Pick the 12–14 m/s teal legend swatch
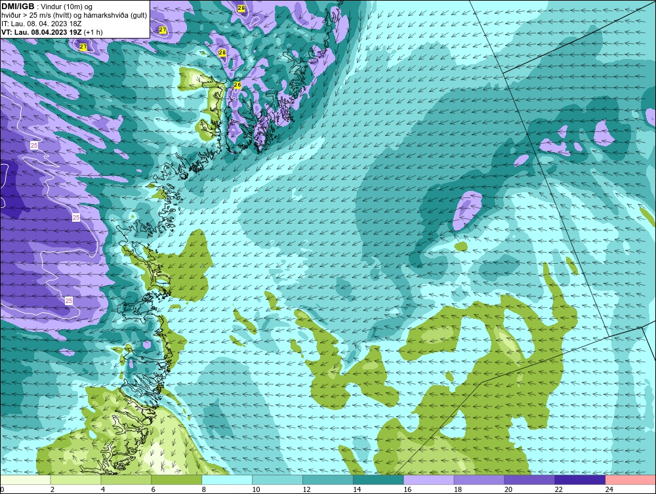 (x=328, y=480)
